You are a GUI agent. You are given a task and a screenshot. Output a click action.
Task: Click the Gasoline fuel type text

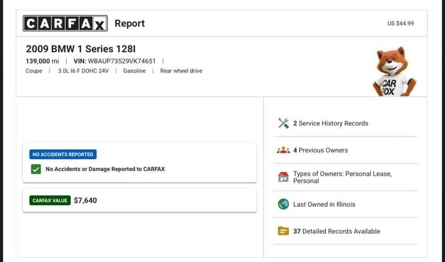tap(134, 71)
